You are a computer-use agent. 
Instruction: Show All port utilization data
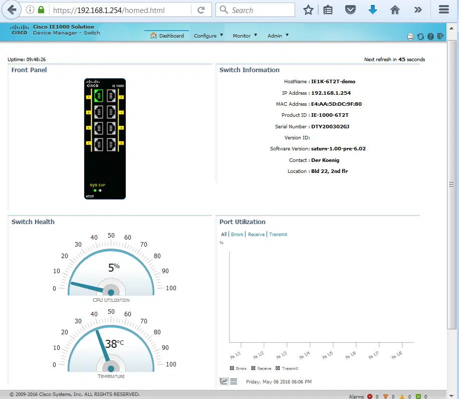point(223,234)
